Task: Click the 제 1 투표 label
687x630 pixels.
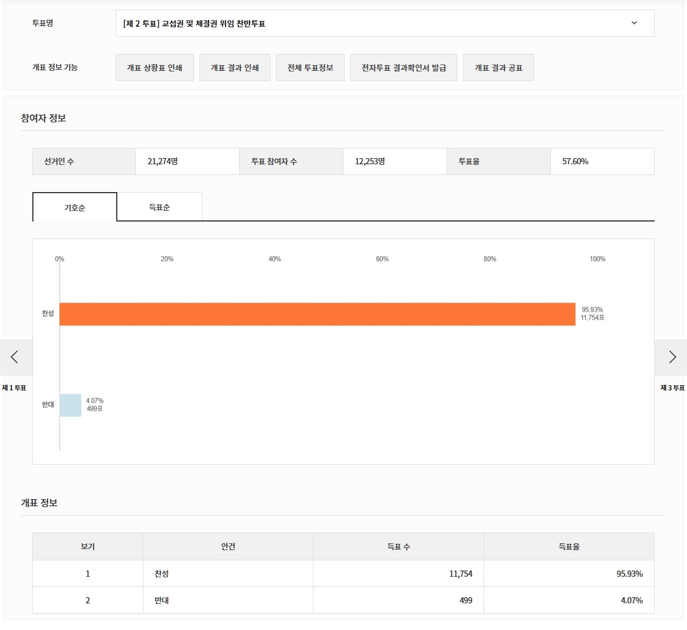Action: (14, 388)
